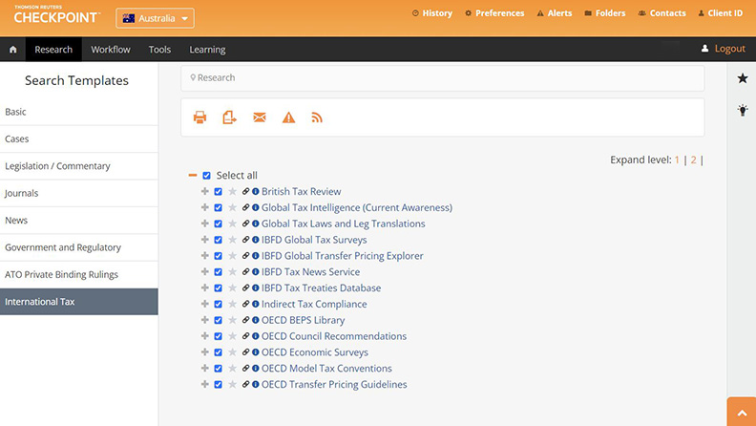Click the email envelope icon
Viewport: 756px width, 426px height.
pos(259,117)
